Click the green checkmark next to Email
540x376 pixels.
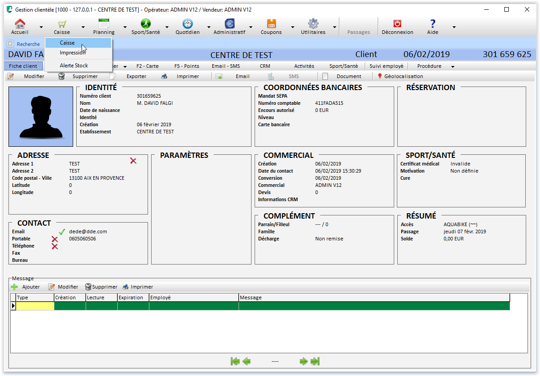coord(62,232)
